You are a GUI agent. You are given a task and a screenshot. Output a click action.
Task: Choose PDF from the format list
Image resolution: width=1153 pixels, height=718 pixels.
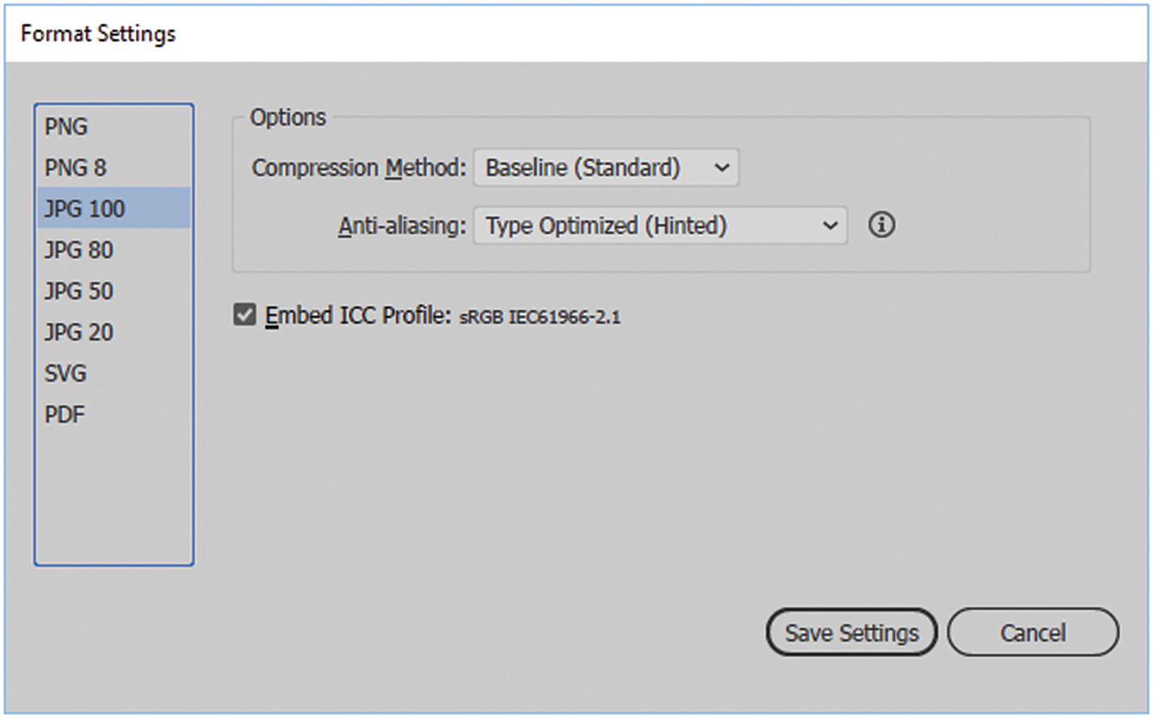pos(65,415)
